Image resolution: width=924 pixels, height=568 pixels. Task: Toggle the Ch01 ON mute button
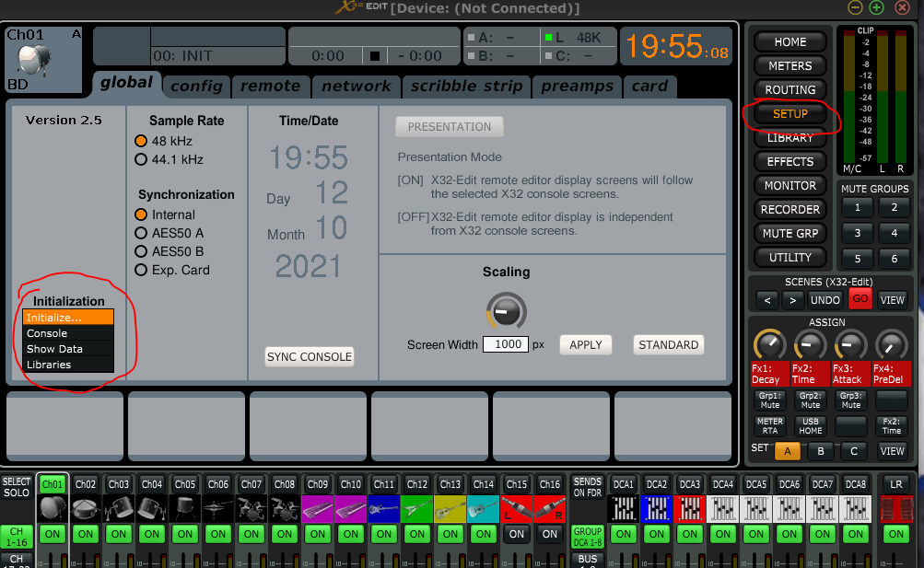point(53,534)
